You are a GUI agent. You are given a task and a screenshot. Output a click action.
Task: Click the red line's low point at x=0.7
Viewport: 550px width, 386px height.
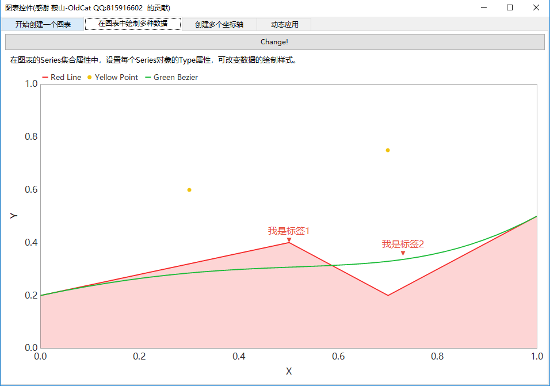tap(388, 295)
